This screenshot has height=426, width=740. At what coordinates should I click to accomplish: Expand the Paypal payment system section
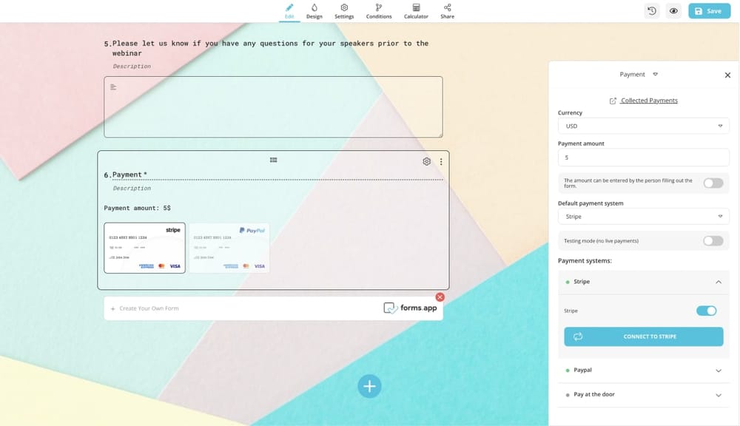tap(643, 370)
